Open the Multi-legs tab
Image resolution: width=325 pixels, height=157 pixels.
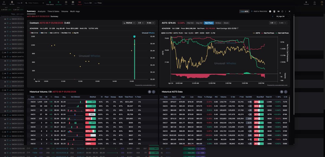[76, 11]
